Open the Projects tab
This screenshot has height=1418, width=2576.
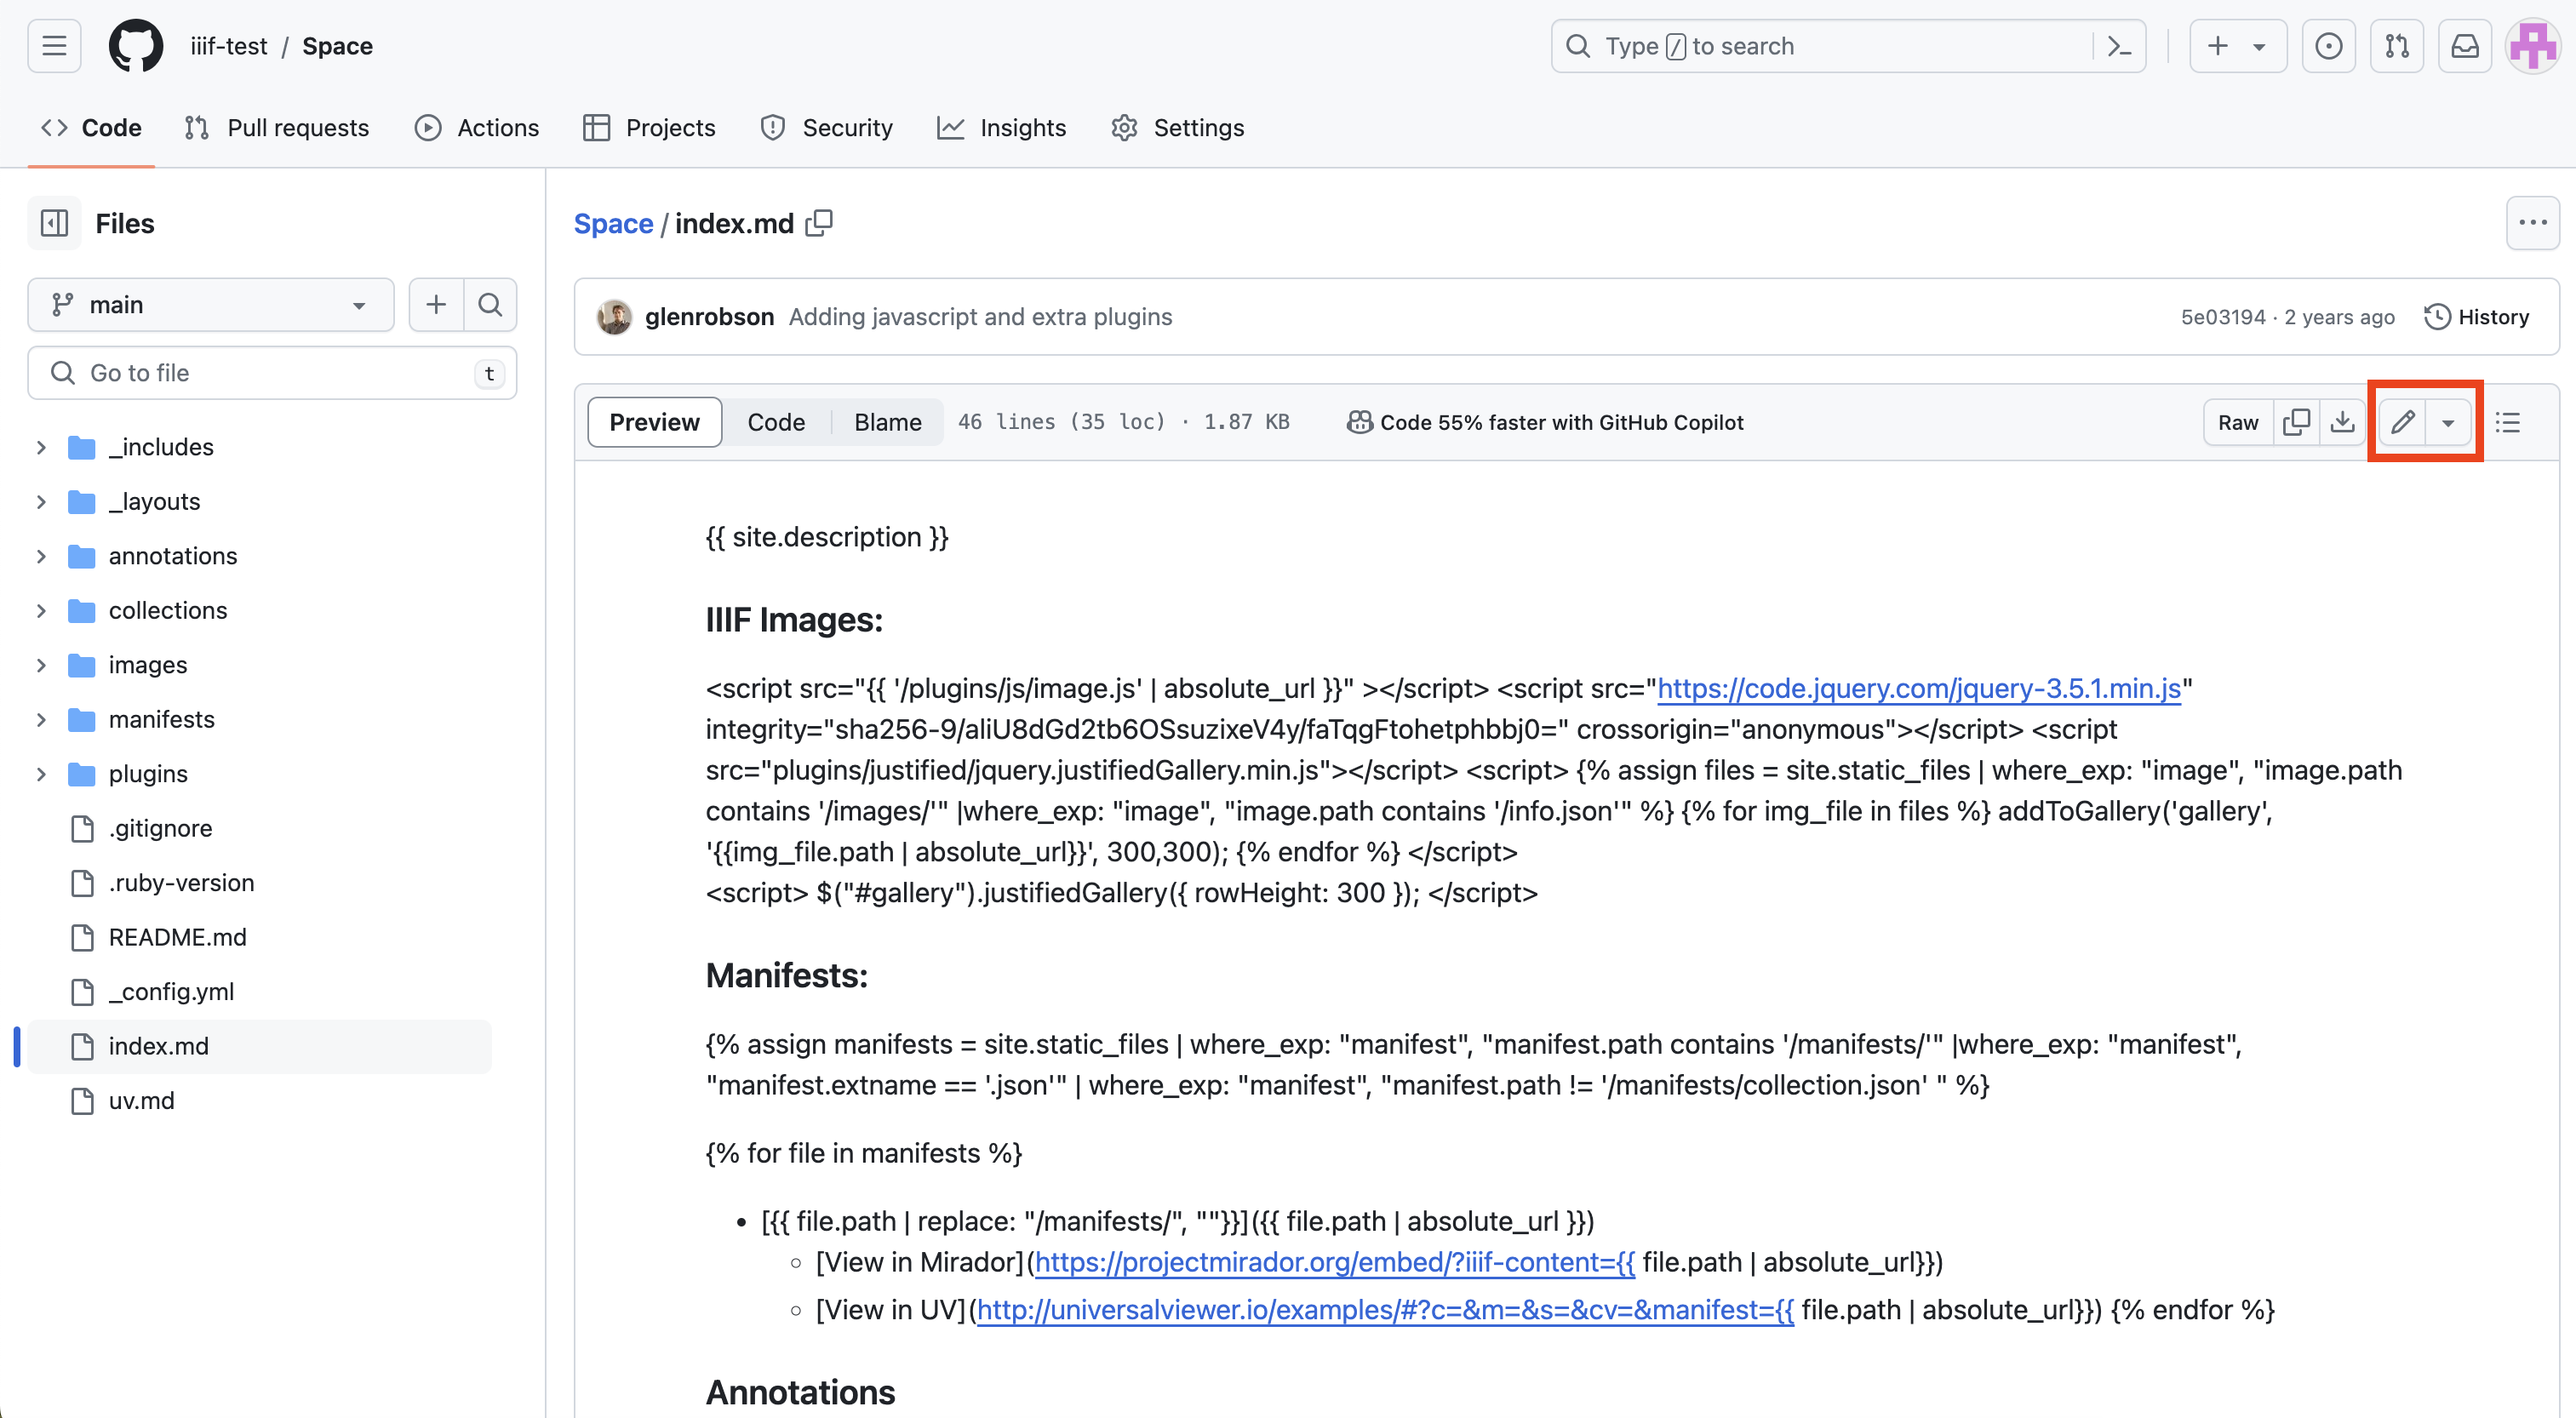(x=649, y=127)
